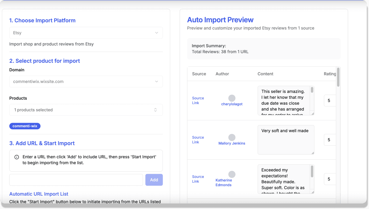
Task: Click Katherine Edmonds' avatar icon
Action: click(232, 174)
